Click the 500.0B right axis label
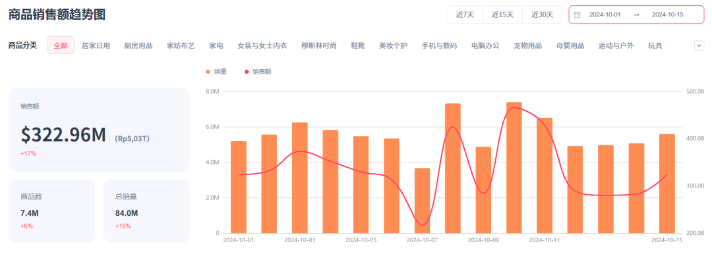This screenshot has height=256, width=712. (696, 91)
